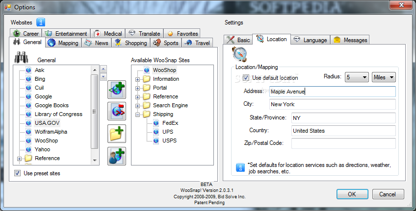Open the News tab

coord(96,43)
